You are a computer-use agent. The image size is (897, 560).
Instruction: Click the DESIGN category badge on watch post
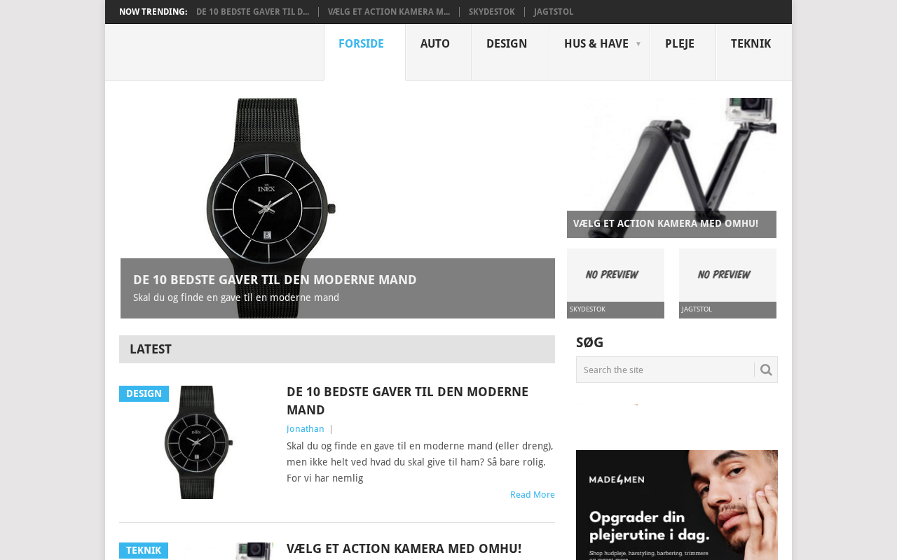tap(144, 393)
